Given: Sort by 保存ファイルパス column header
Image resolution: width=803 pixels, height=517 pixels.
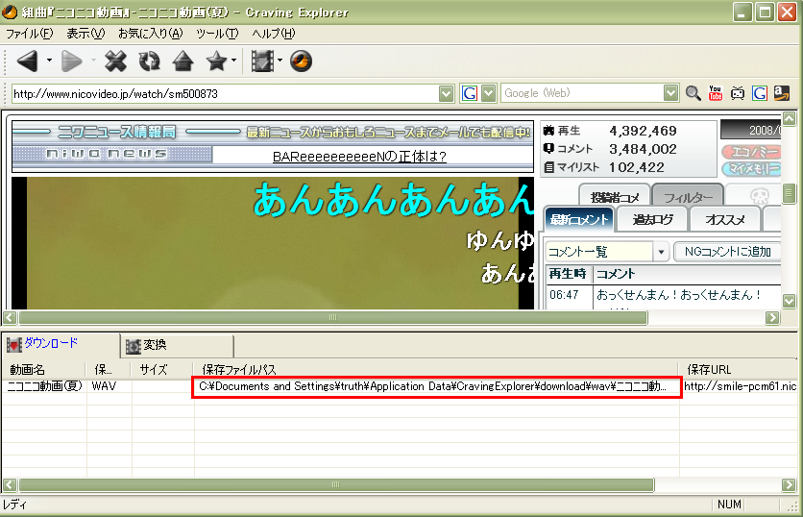Looking at the screenshot, I should pyautogui.click(x=437, y=369).
